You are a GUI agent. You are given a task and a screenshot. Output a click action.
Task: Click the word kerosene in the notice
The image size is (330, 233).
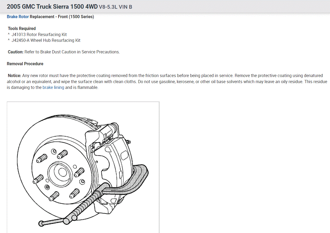[184, 82]
